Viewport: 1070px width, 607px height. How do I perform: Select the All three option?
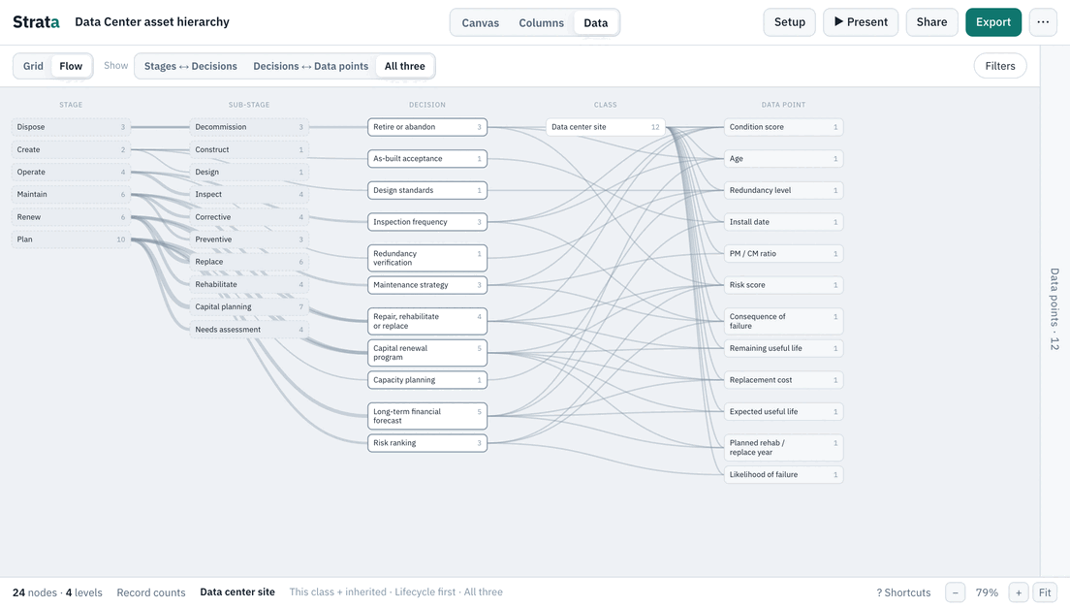(x=405, y=66)
